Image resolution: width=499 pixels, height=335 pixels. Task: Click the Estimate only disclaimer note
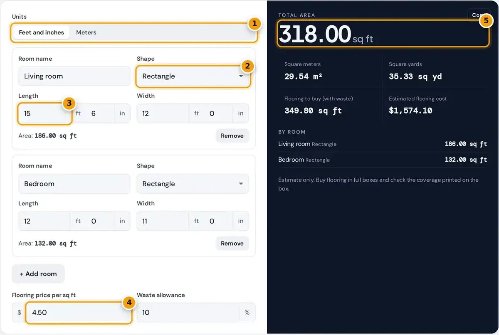click(378, 184)
